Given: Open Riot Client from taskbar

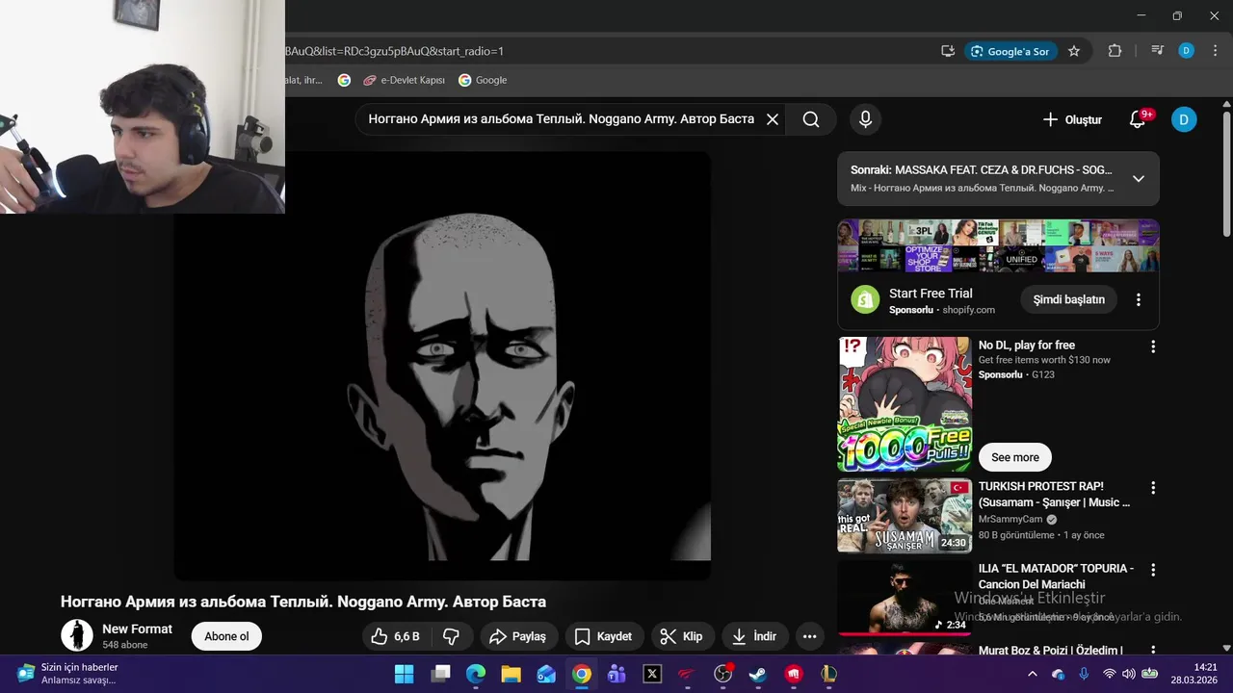Looking at the screenshot, I should (x=794, y=674).
